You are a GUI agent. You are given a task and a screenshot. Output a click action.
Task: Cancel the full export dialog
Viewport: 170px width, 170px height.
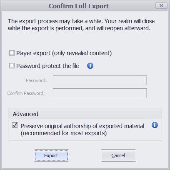click(118, 155)
